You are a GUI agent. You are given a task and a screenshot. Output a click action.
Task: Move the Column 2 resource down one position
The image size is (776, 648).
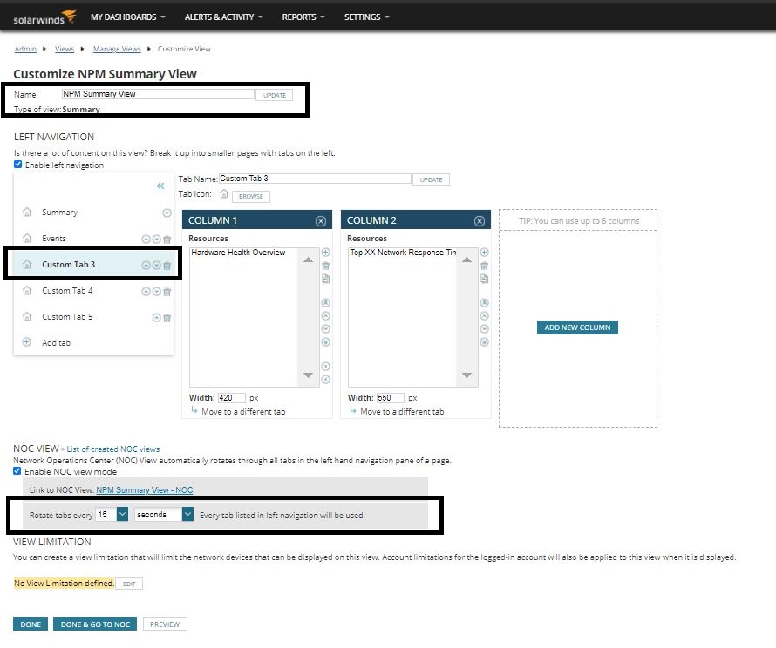[485, 328]
